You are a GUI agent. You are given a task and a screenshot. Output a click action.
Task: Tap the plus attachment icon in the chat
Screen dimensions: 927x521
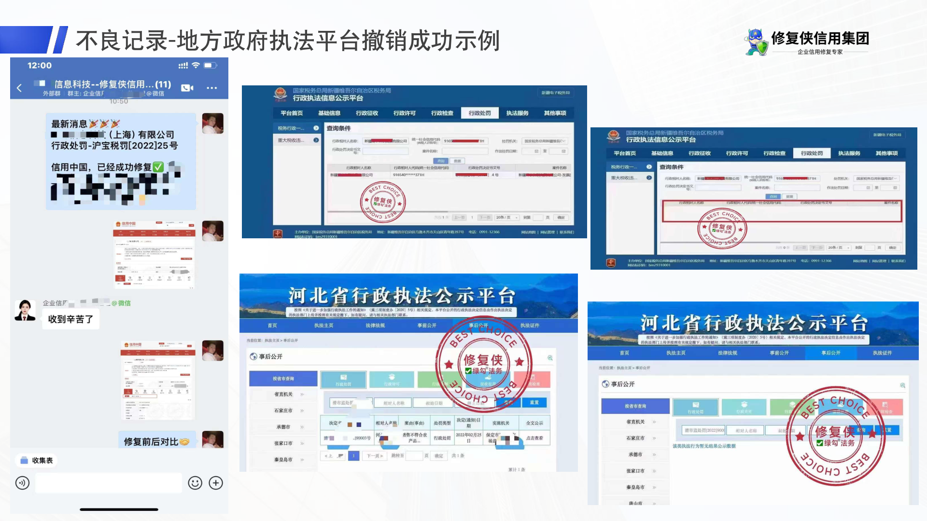coord(216,483)
